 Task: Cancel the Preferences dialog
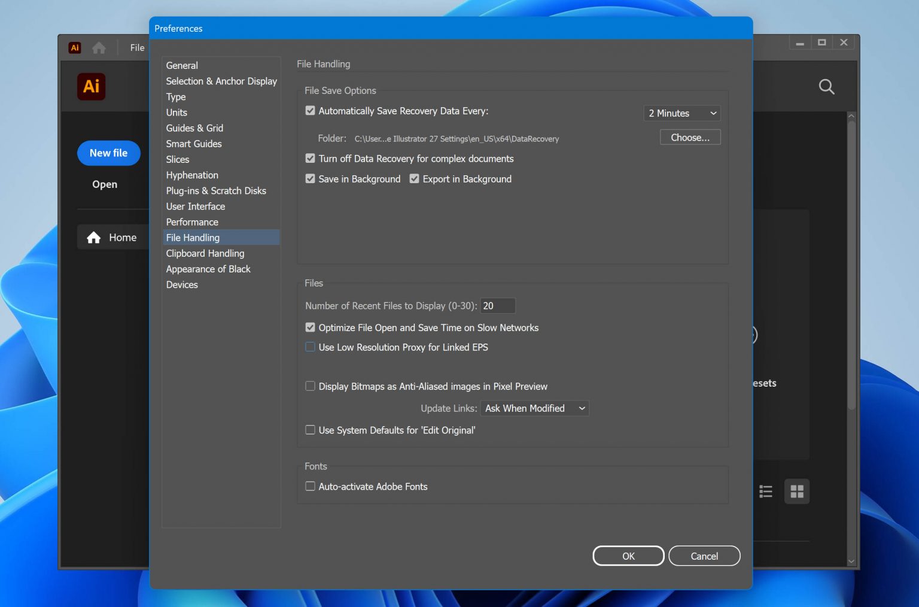pos(704,556)
